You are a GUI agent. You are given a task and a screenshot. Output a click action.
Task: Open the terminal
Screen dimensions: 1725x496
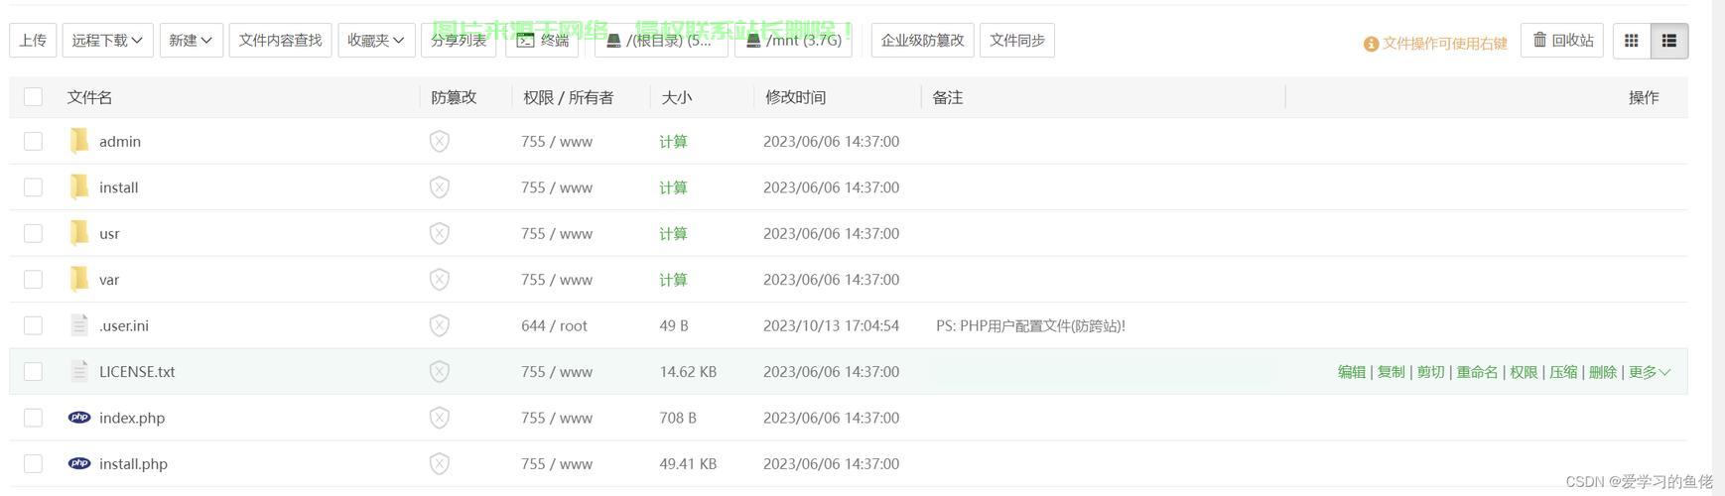543,41
